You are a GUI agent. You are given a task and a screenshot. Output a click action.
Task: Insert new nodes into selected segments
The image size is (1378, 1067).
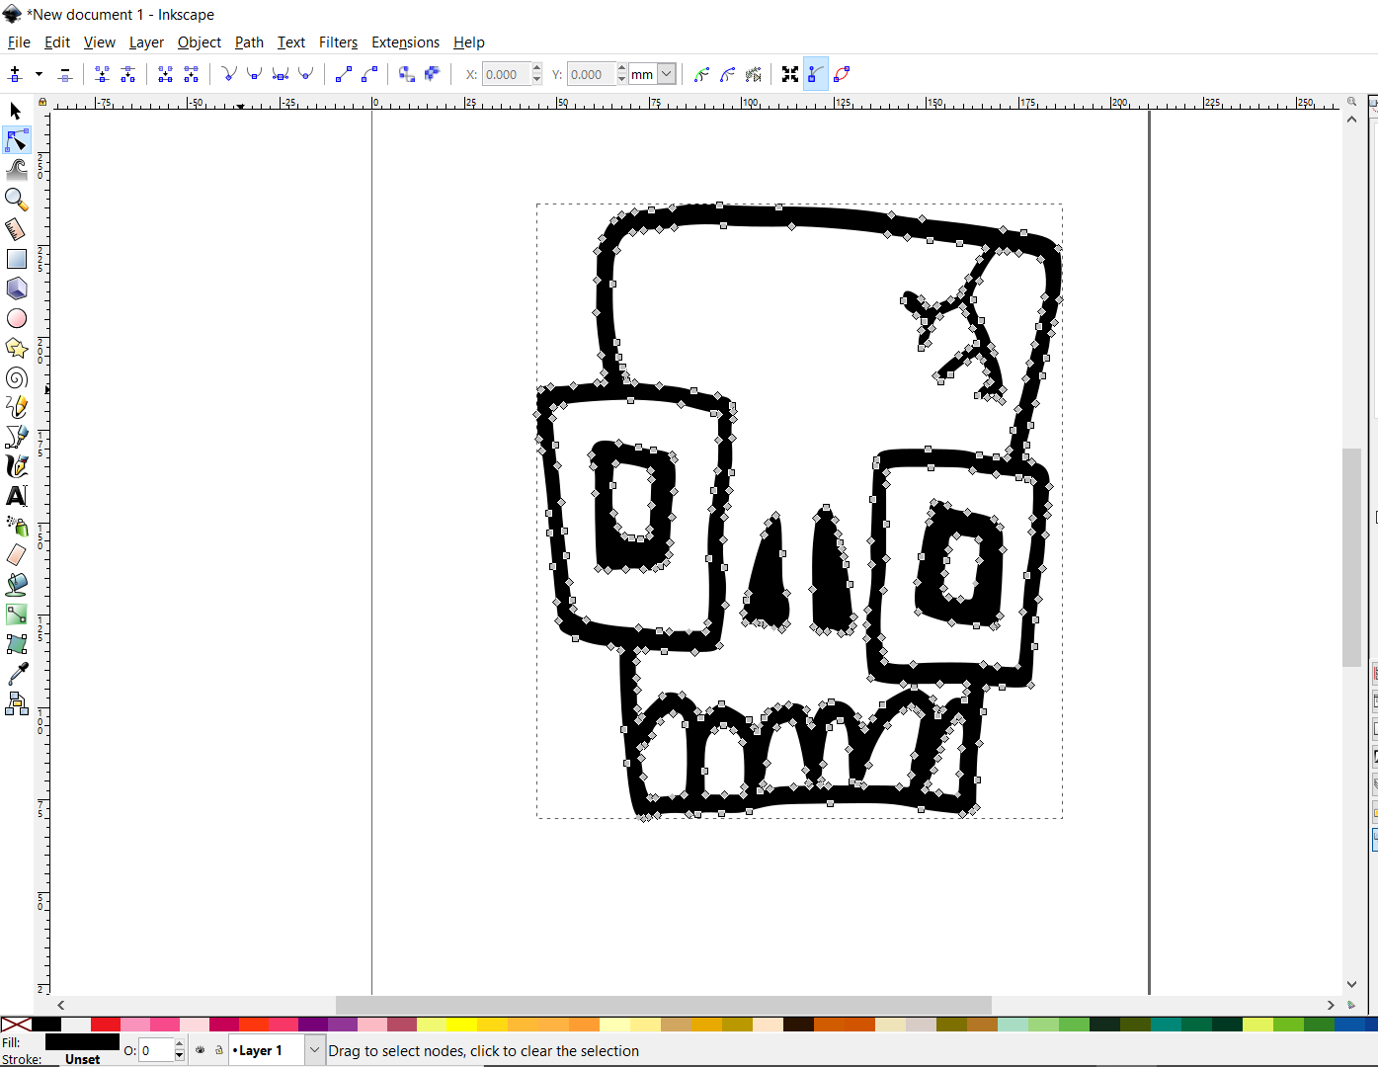click(x=15, y=73)
